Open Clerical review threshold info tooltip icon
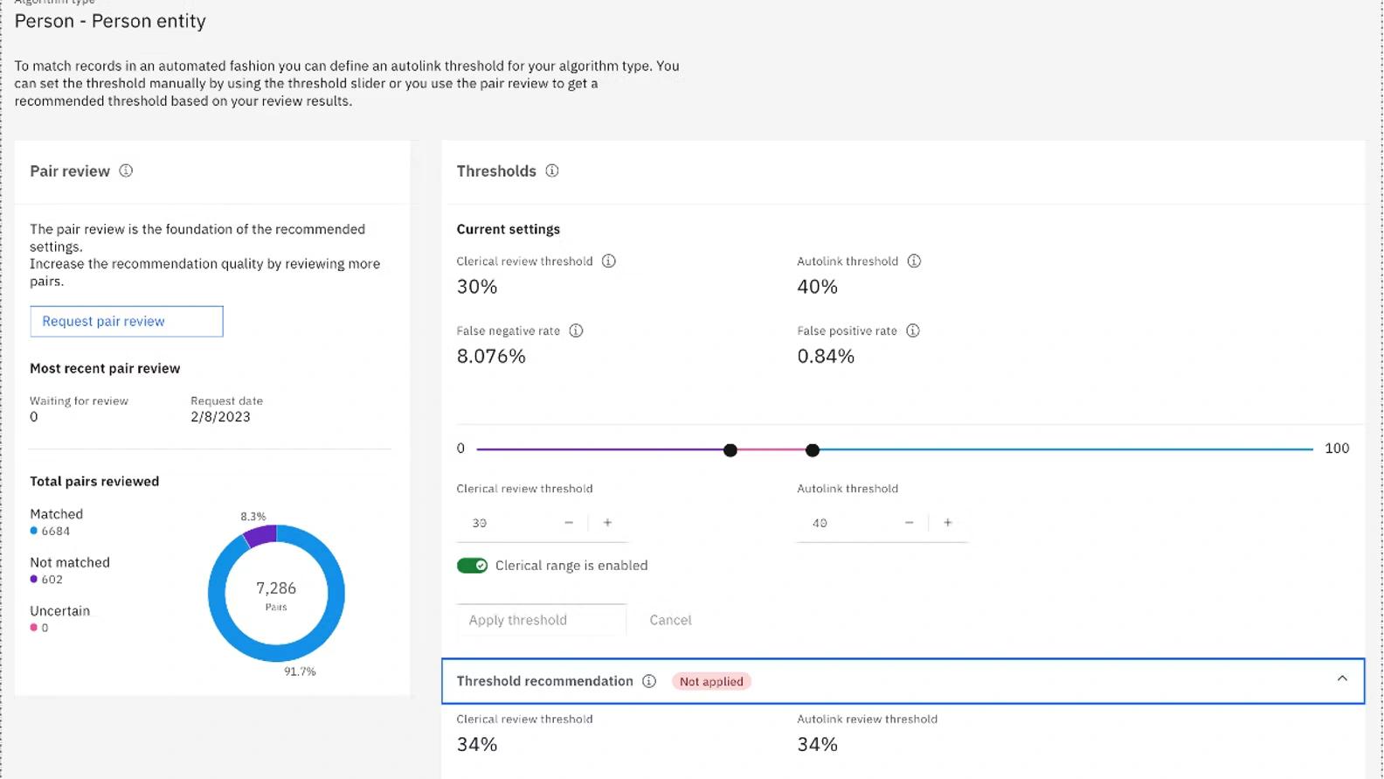 (x=609, y=261)
